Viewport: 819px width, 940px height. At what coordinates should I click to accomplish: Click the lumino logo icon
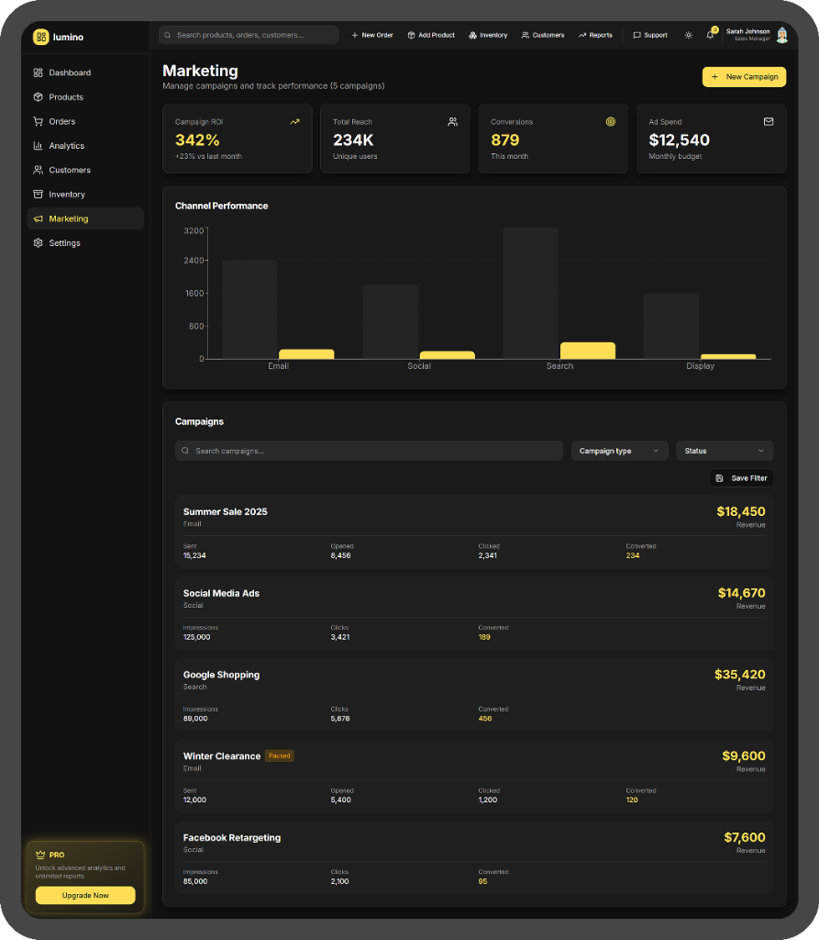(40, 37)
